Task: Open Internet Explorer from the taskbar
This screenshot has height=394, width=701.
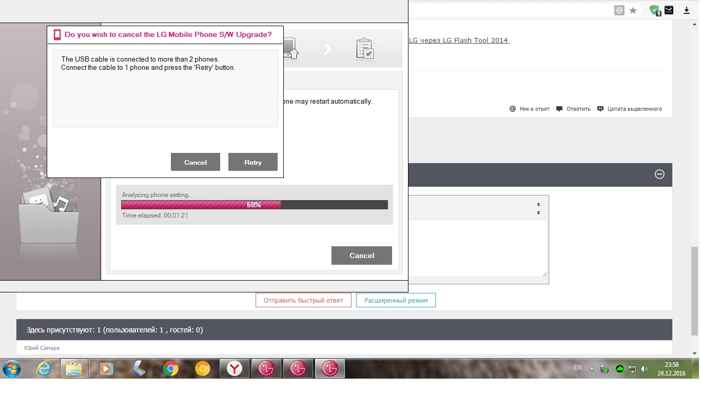Action: 44,368
